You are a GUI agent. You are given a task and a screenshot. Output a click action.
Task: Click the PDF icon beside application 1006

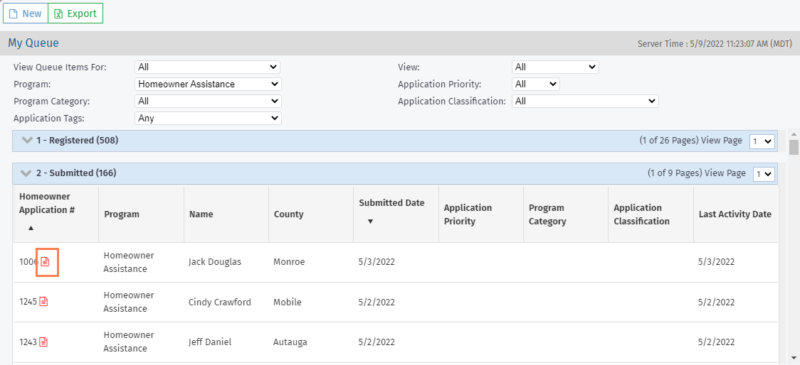pos(45,262)
